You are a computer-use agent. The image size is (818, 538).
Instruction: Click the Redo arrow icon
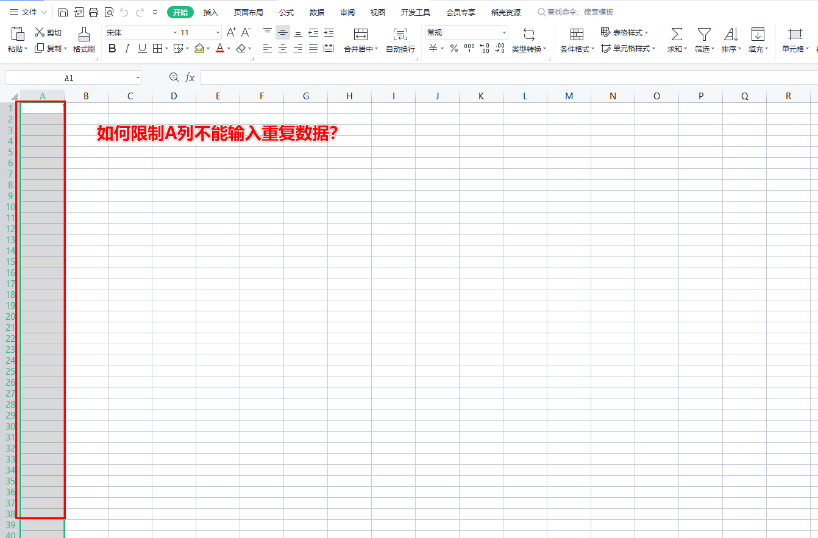coord(140,12)
